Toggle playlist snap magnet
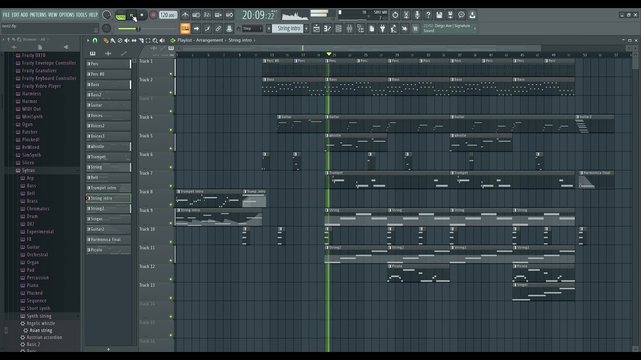 click(95, 40)
